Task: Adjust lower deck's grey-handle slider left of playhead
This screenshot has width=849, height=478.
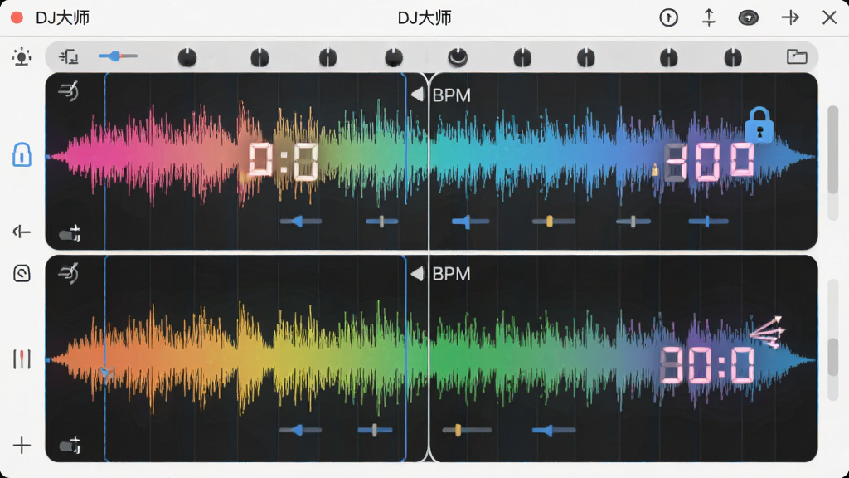Action: [375, 431]
